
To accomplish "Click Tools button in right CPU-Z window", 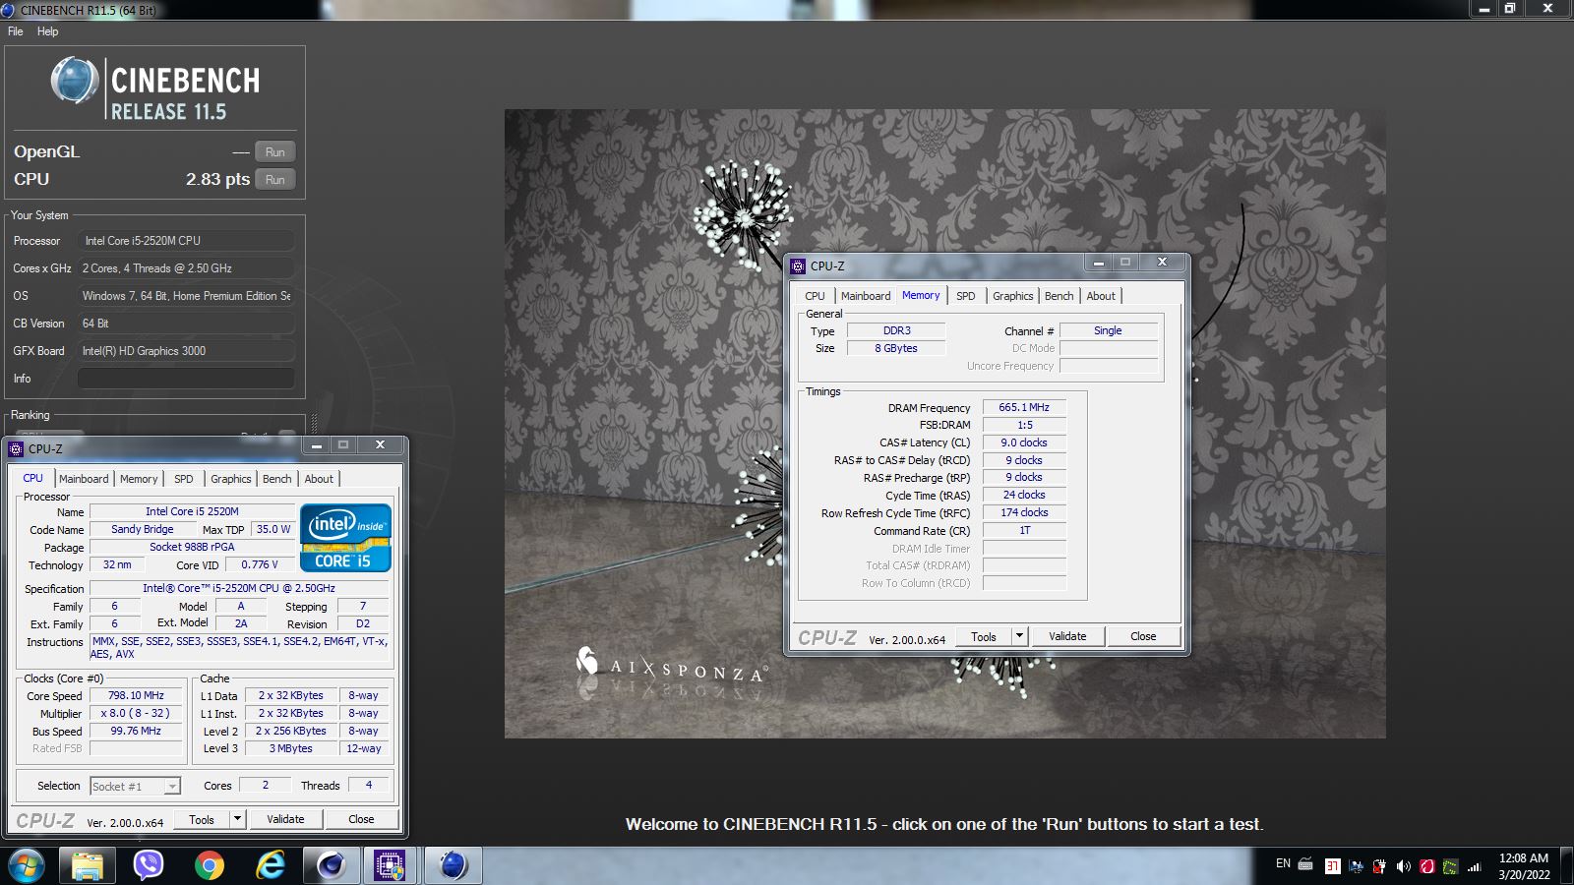I will point(984,636).
